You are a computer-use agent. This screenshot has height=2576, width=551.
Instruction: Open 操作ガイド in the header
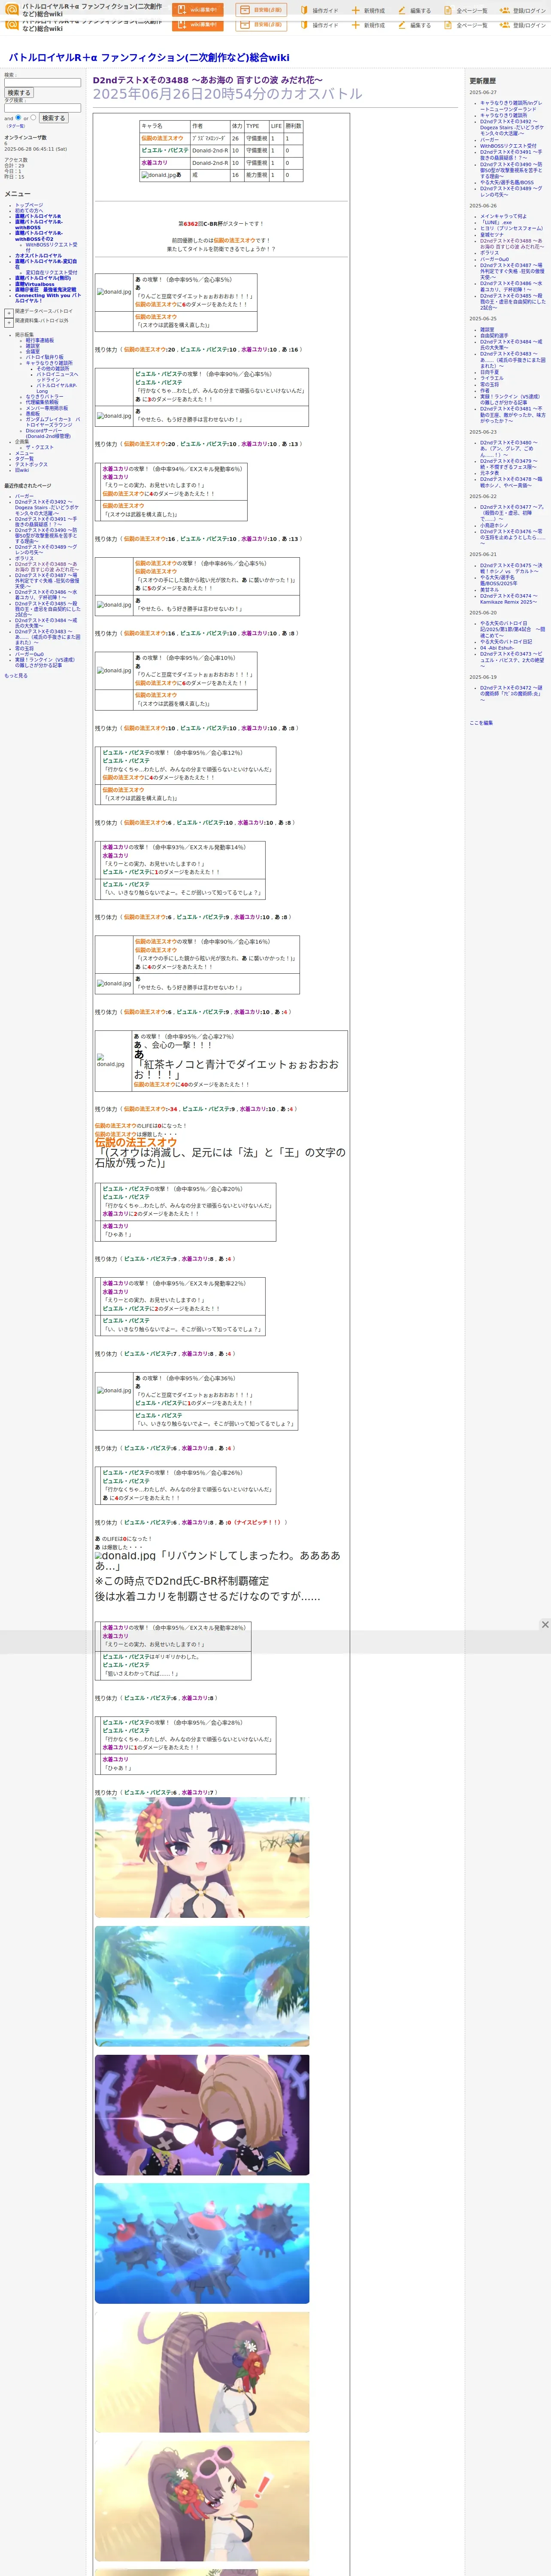click(x=319, y=11)
